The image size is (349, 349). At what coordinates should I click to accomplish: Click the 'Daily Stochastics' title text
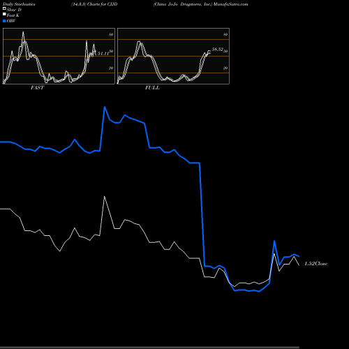[19, 4]
